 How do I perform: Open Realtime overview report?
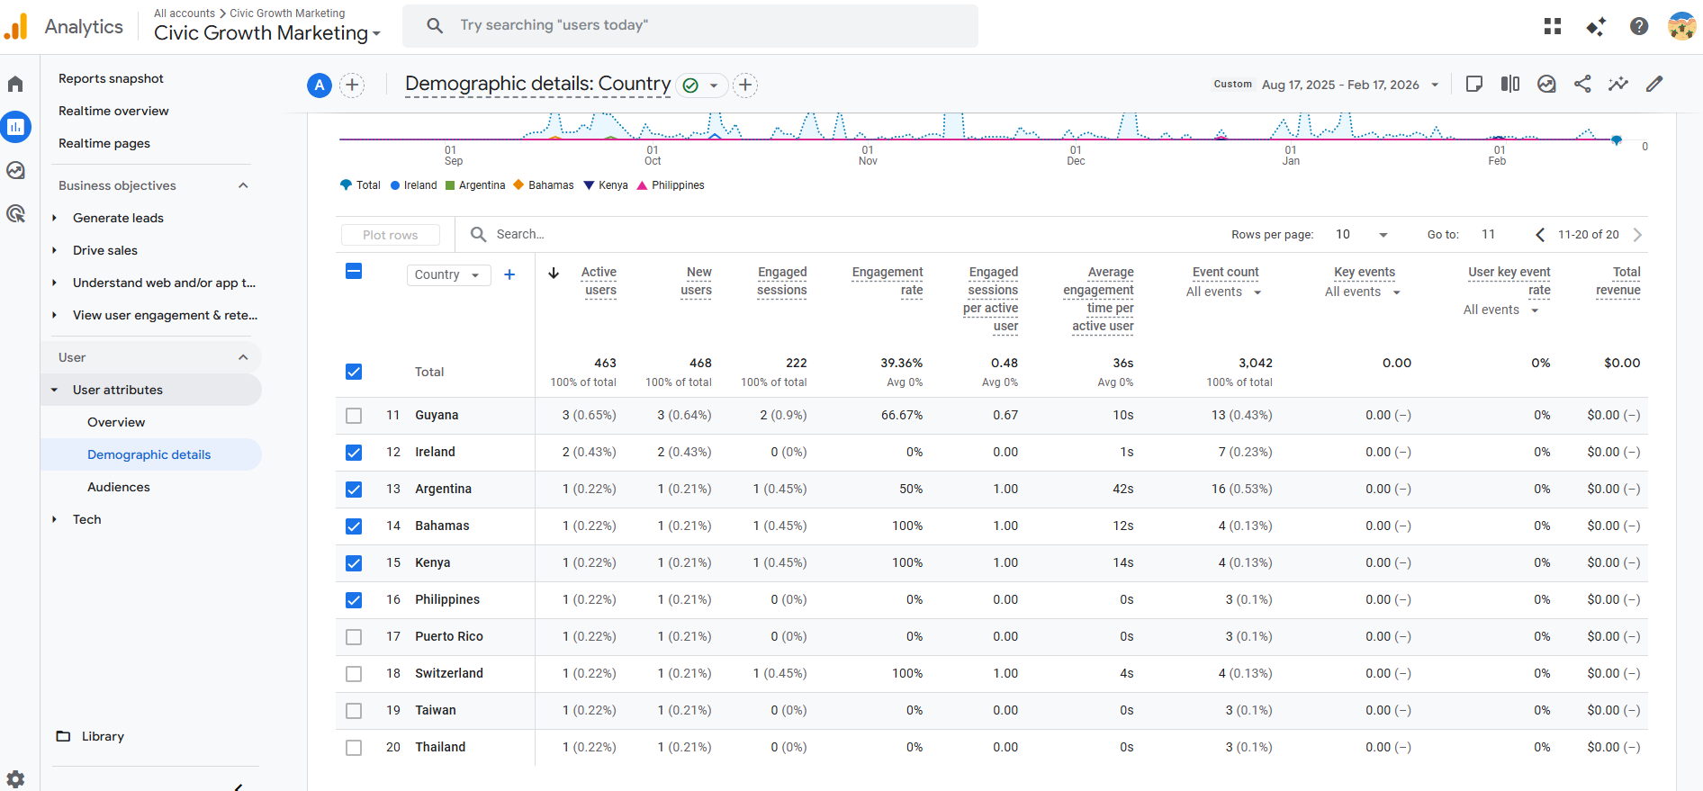tap(113, 111)
